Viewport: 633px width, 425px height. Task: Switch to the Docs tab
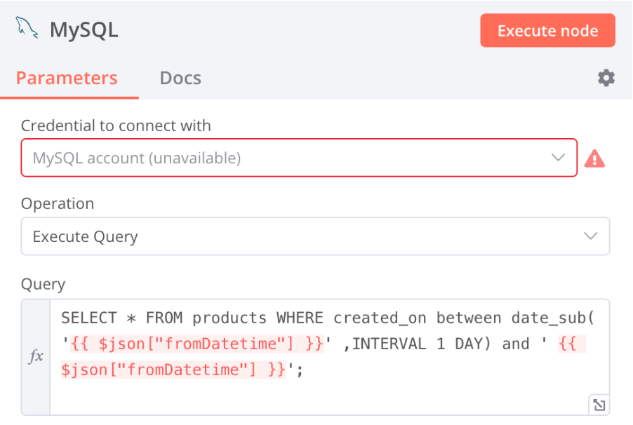(x=180, y=78)
